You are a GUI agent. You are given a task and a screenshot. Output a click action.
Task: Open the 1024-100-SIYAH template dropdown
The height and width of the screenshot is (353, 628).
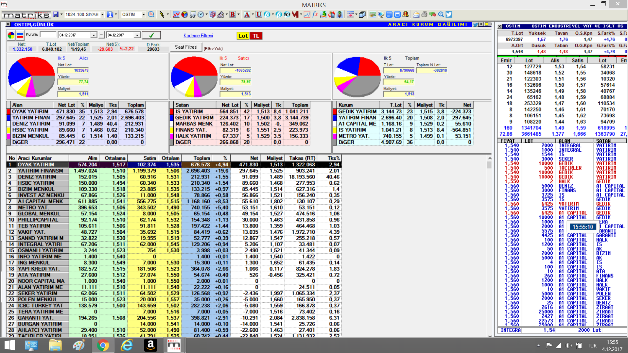click(102, 14)
